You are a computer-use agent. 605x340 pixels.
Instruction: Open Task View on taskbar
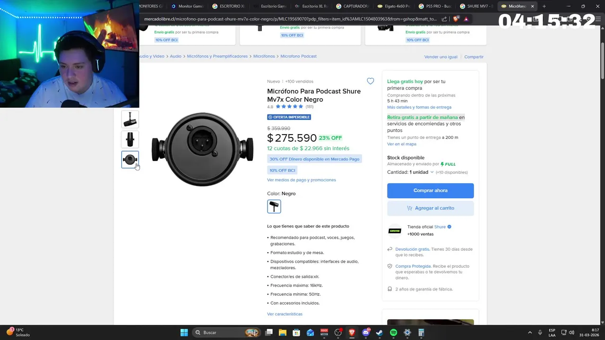click(x=269, y=332)
